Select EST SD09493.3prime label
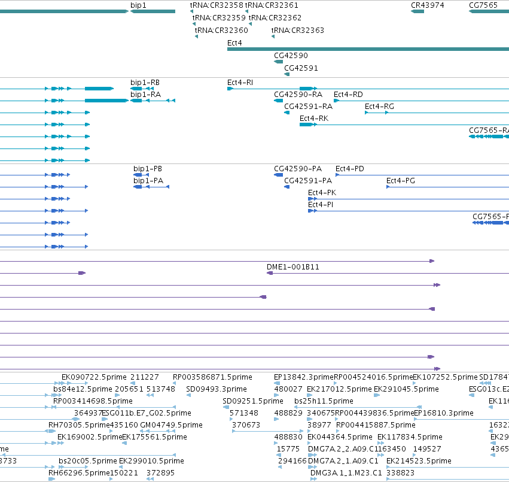Viewport: 509px width, 482px height. tap(217, 389)
